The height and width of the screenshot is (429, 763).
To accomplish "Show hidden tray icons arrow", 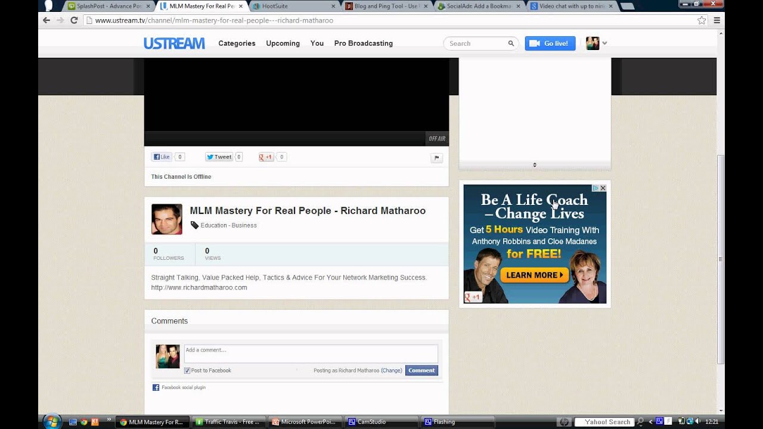I will (651, 422).
